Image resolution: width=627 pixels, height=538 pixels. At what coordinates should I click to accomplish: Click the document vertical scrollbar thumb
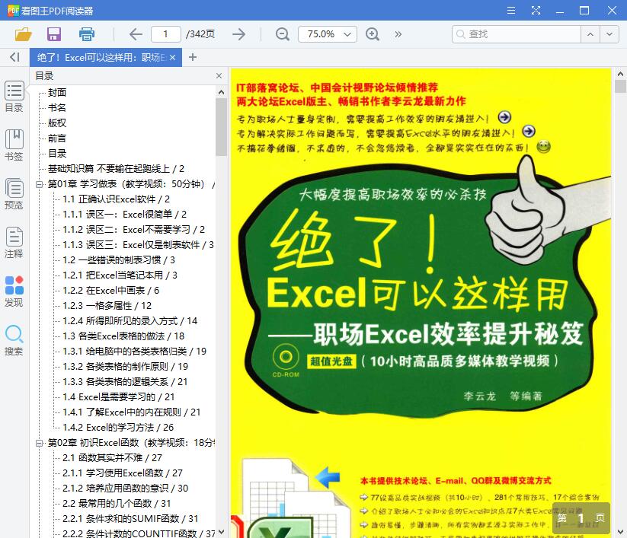[x=620, y=86]
